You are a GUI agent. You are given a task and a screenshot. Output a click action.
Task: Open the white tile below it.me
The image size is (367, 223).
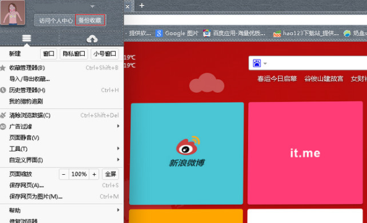[305, 216]
